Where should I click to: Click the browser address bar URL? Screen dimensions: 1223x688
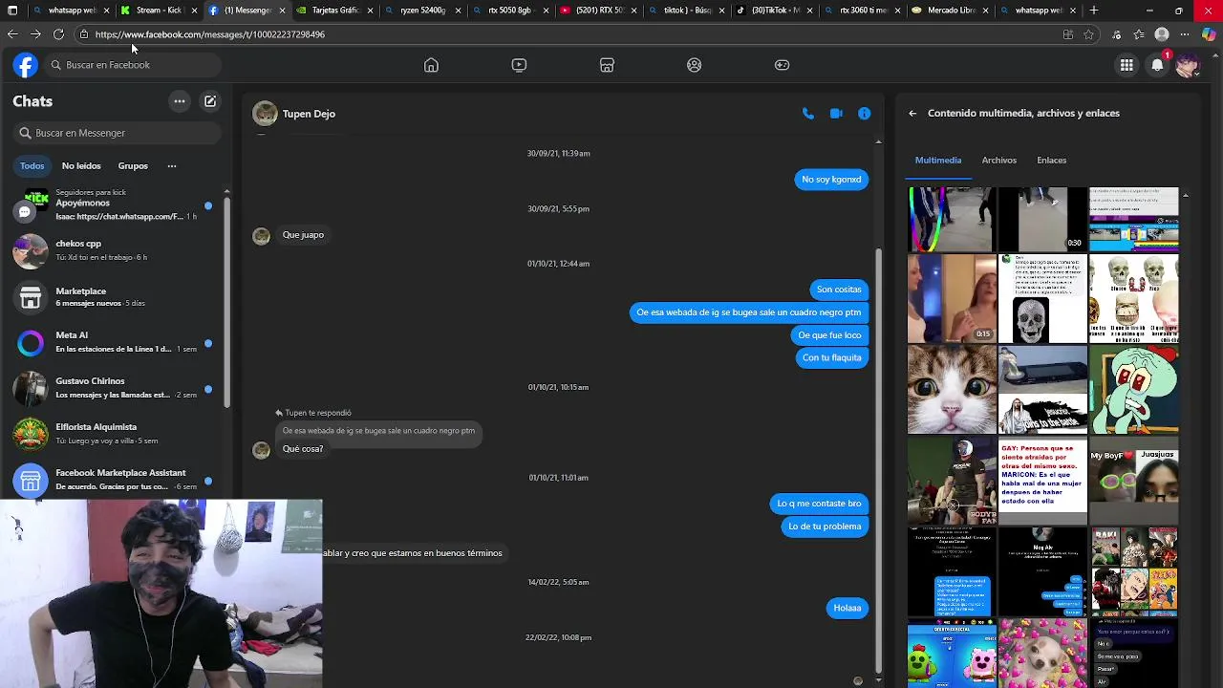[210, 34]
